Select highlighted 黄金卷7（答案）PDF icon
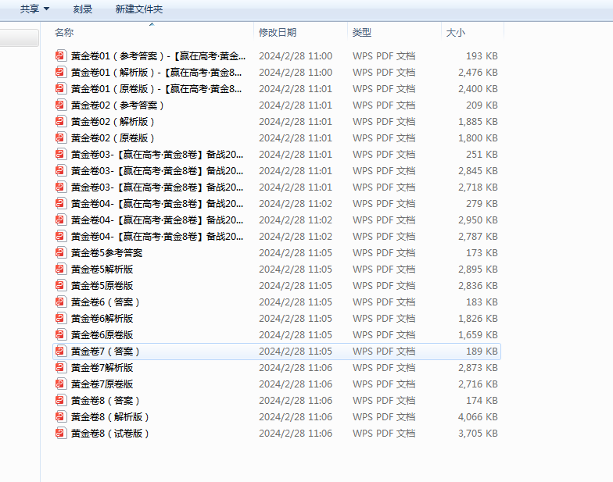 point(61,352)
